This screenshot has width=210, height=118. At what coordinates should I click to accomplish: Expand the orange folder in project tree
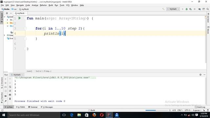pos(7,23)
